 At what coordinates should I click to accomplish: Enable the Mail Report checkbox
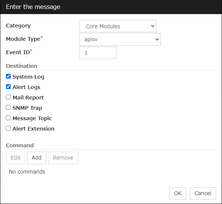click(9, 98)
